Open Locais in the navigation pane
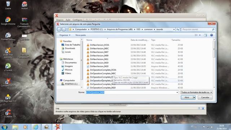 pos(66,52)
